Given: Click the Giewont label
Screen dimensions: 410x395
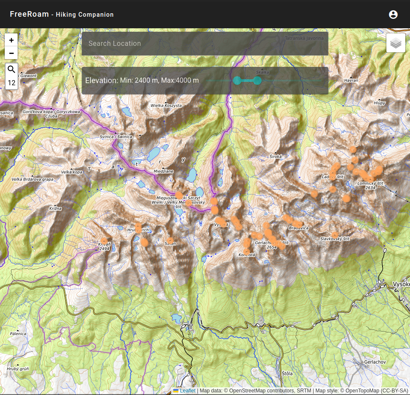Looking at the screenshot, I should point(28,76).
